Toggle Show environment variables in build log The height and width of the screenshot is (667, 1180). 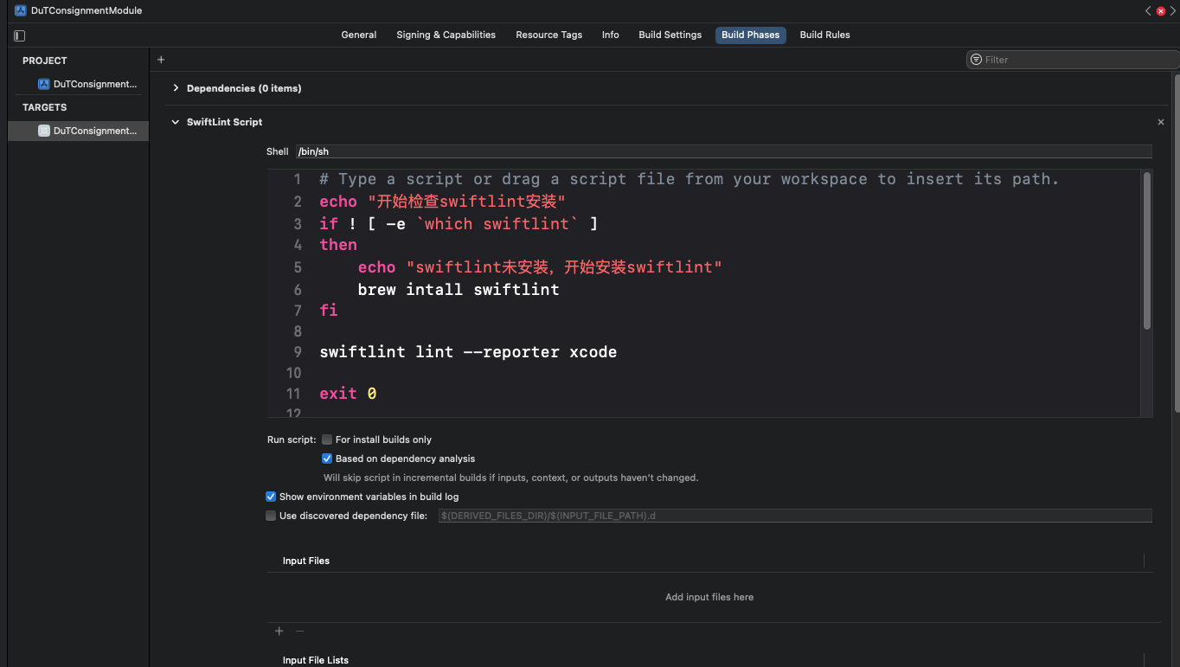coord(271,497)
